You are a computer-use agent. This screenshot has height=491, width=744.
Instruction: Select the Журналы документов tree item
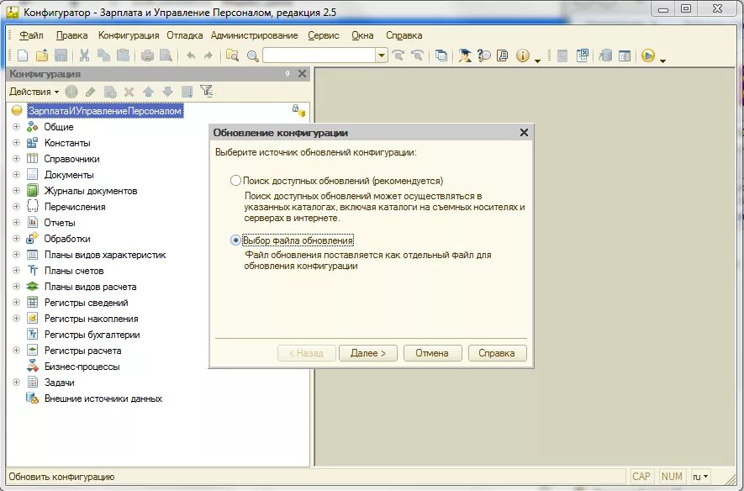click(x=91, y=191)
